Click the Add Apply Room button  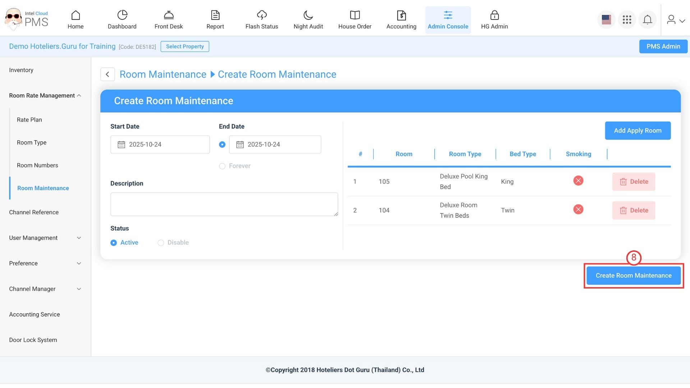[638, 130]
